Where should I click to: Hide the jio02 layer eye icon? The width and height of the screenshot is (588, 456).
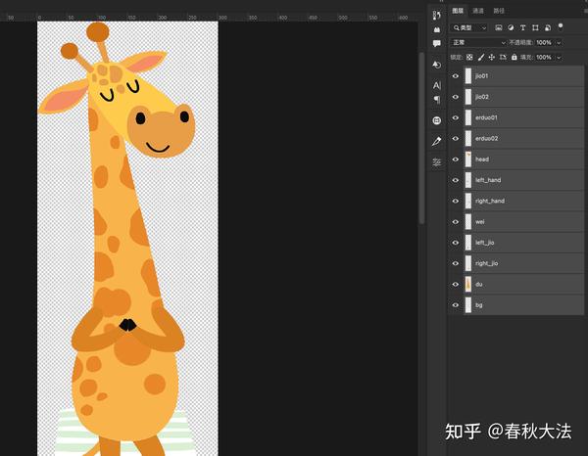(x=456, y=97)
